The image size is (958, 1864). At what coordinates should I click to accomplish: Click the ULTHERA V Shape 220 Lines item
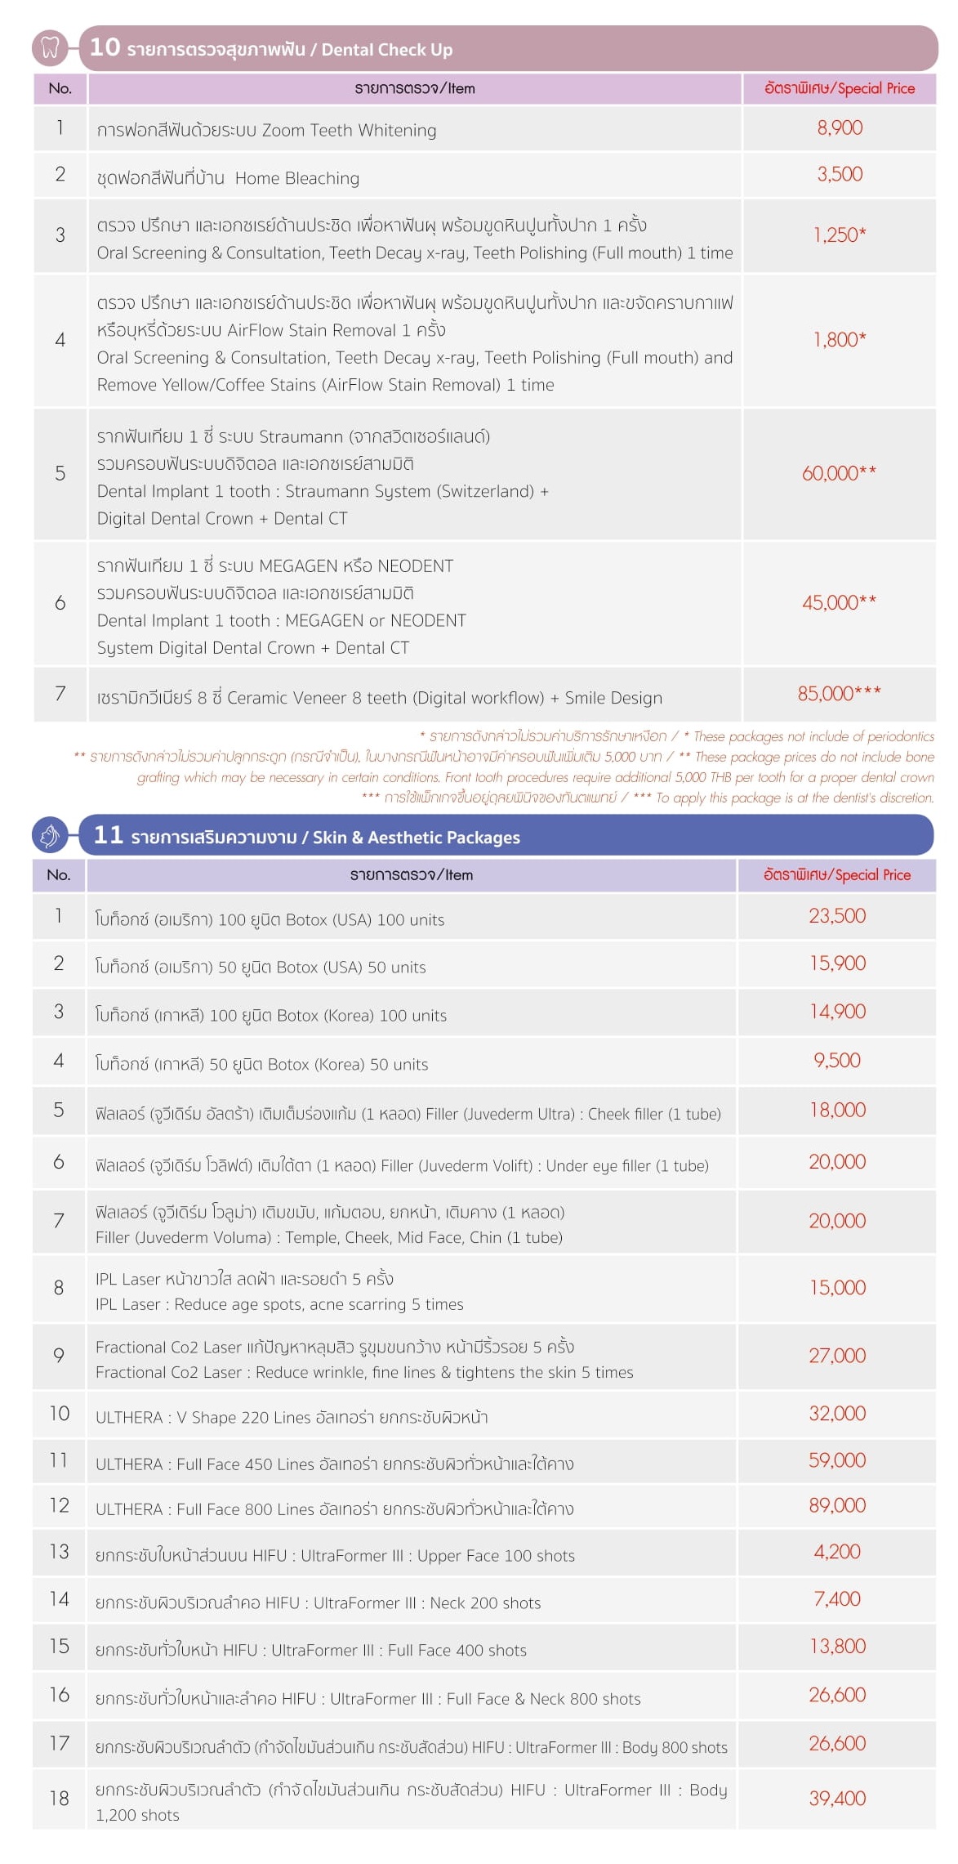click(x=292, y=1417)
